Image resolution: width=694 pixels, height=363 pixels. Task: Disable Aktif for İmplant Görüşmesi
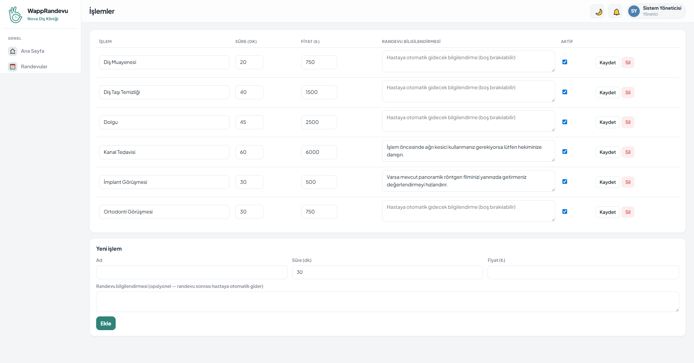click(565, 182)
